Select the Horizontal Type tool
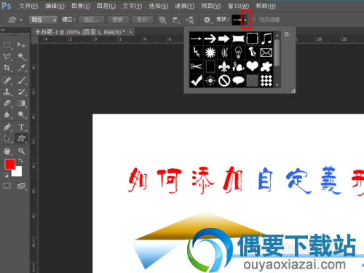 click(x=21, y=127)
